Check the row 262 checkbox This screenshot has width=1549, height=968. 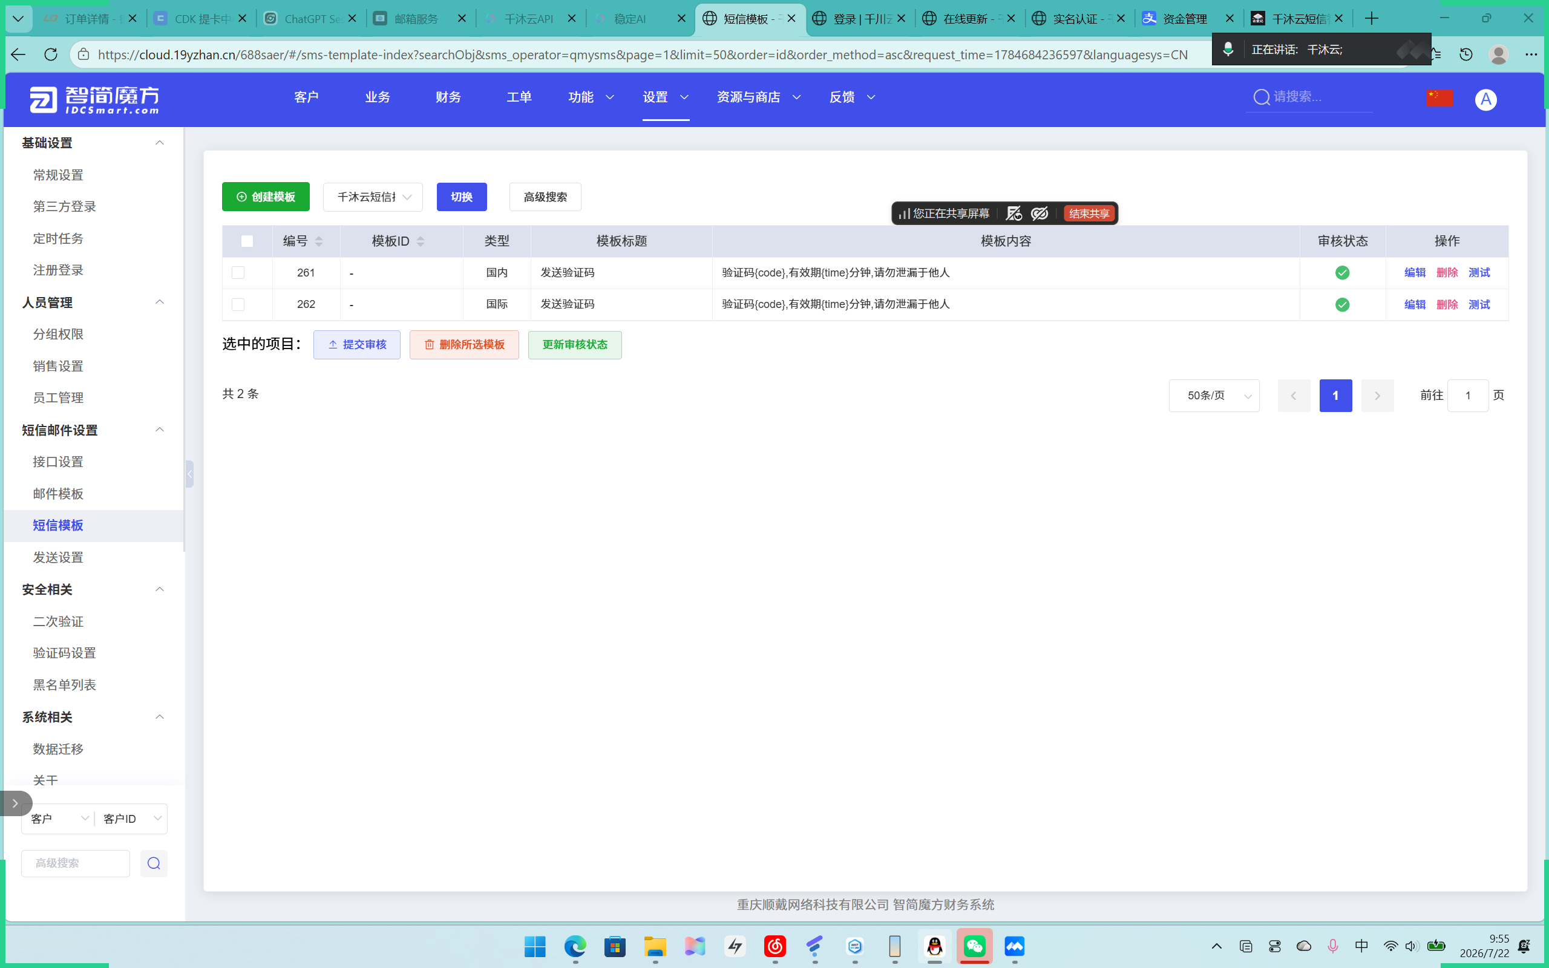238,304
